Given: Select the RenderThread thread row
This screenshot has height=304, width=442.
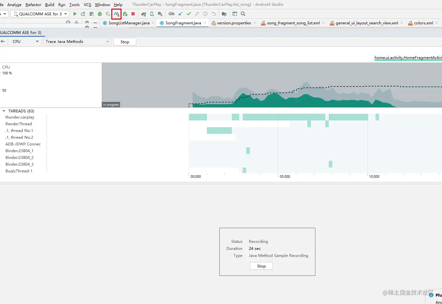Looking at the screenshot, I should point(19,124).
